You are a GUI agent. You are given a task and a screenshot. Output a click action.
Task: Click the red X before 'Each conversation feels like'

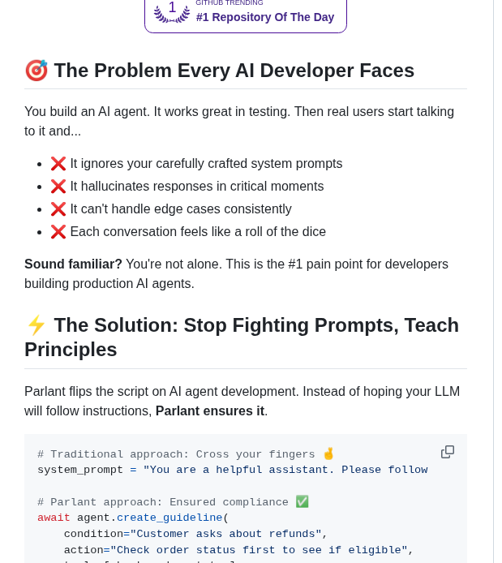click(58, 232)
